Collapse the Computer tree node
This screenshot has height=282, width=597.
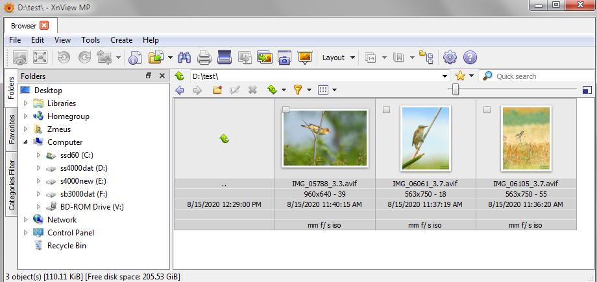point(26,142)
